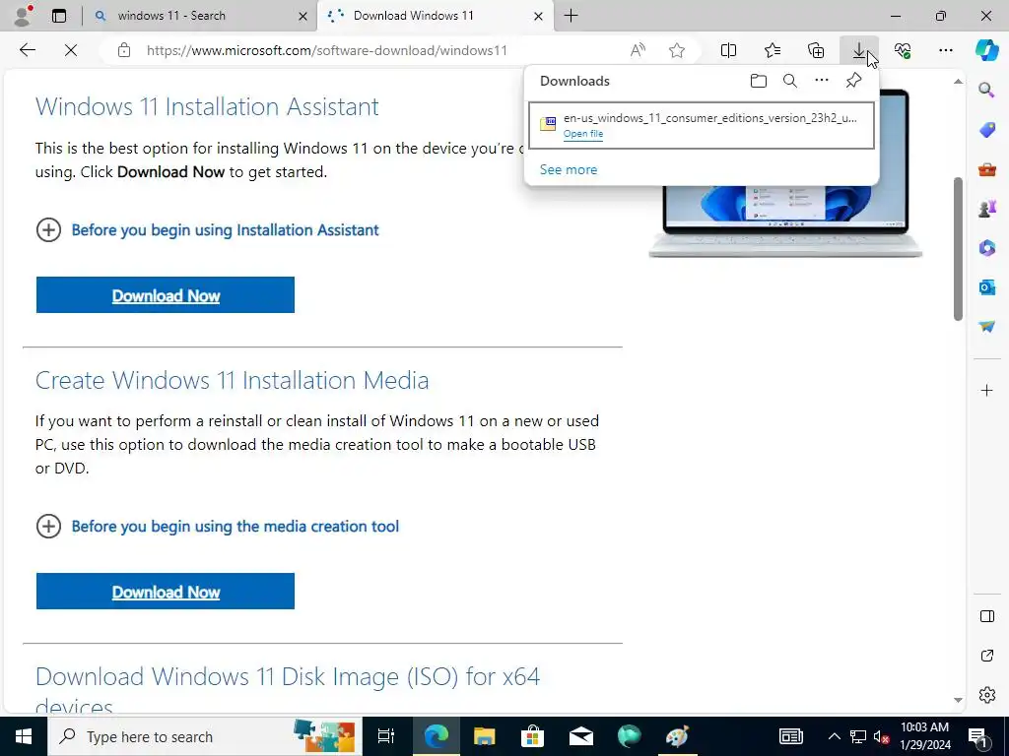Close the Download Windows 11 tab
The width and height of the screenshot is (1009, 756).
coord(539,17)
